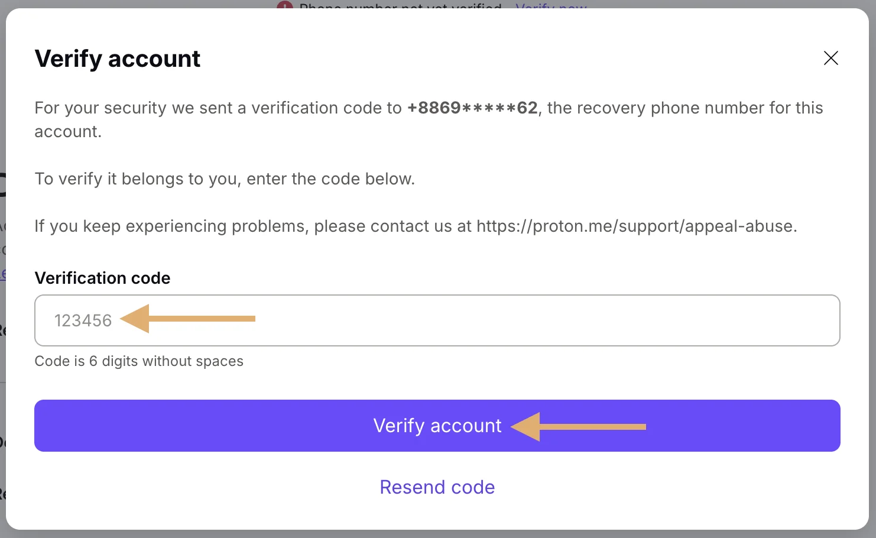Click the purple Verify account button
This screenshot has width=876, height=538.
click(x=437, y=426)
